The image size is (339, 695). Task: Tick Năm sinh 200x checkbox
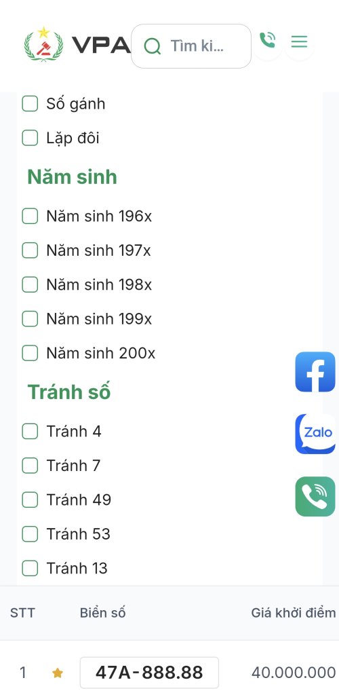point(30,353)
